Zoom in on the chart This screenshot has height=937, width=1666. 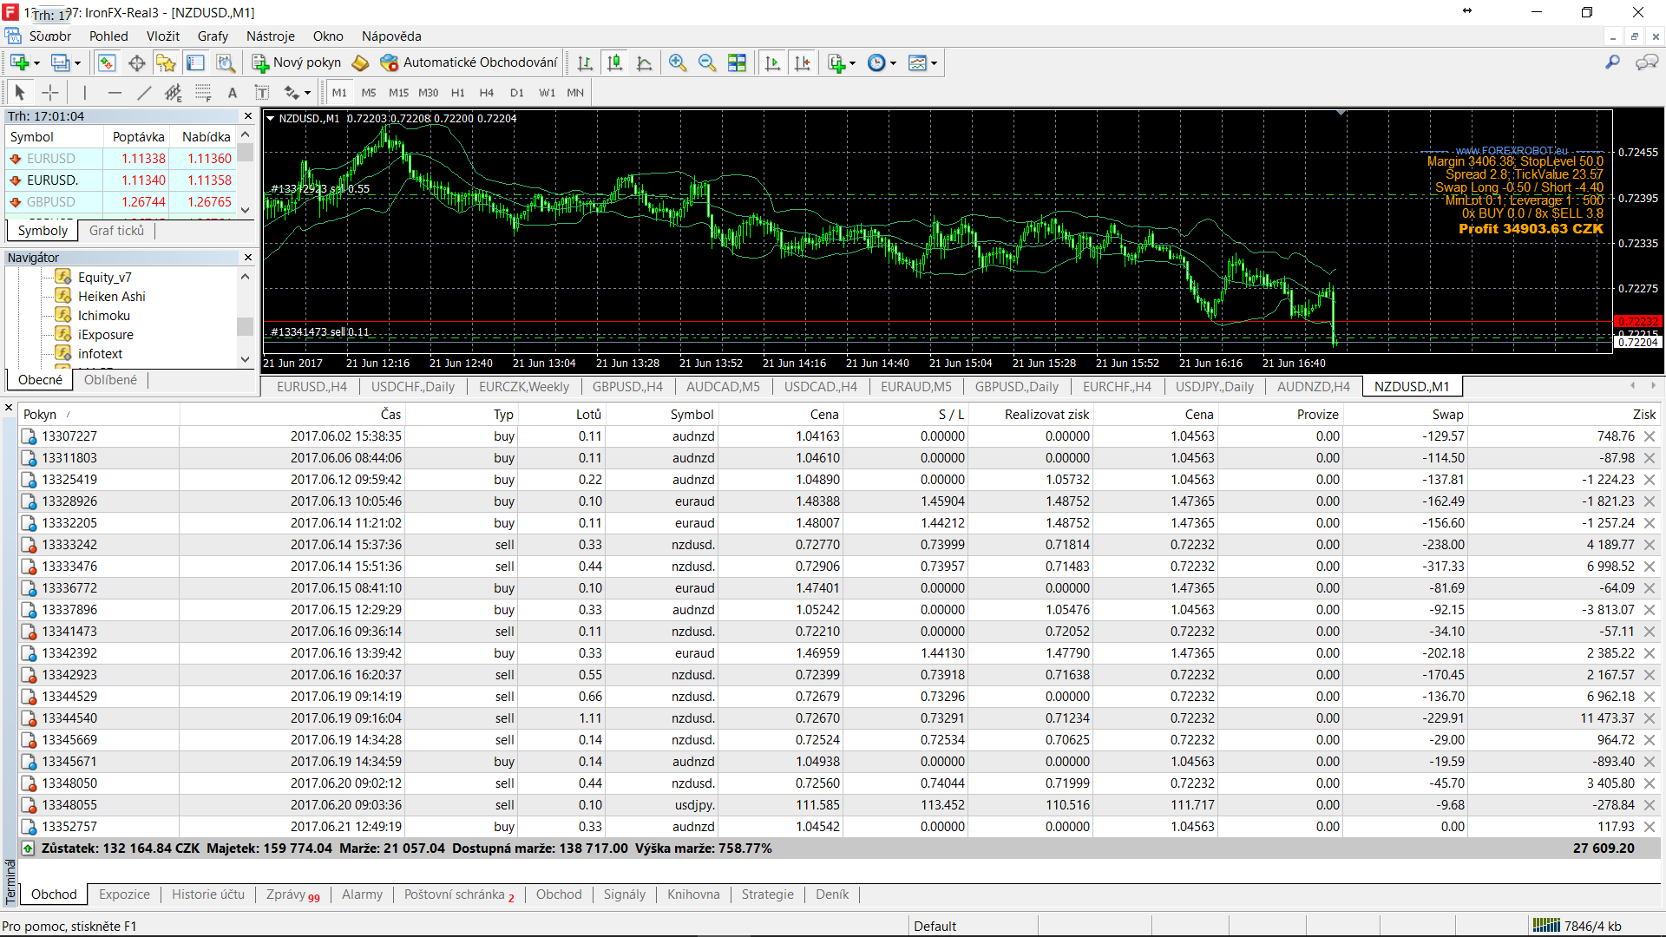(678, 62)
